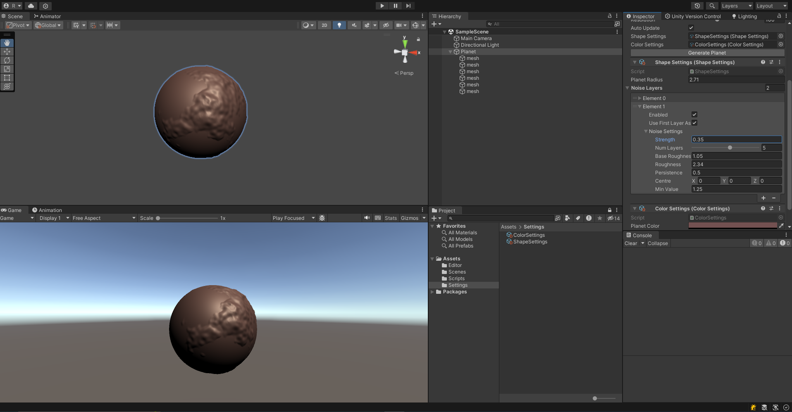Switch to the Animator tab
Image resolution: width=792 pixels, height=412 pixels.
(x=47, y=16)
